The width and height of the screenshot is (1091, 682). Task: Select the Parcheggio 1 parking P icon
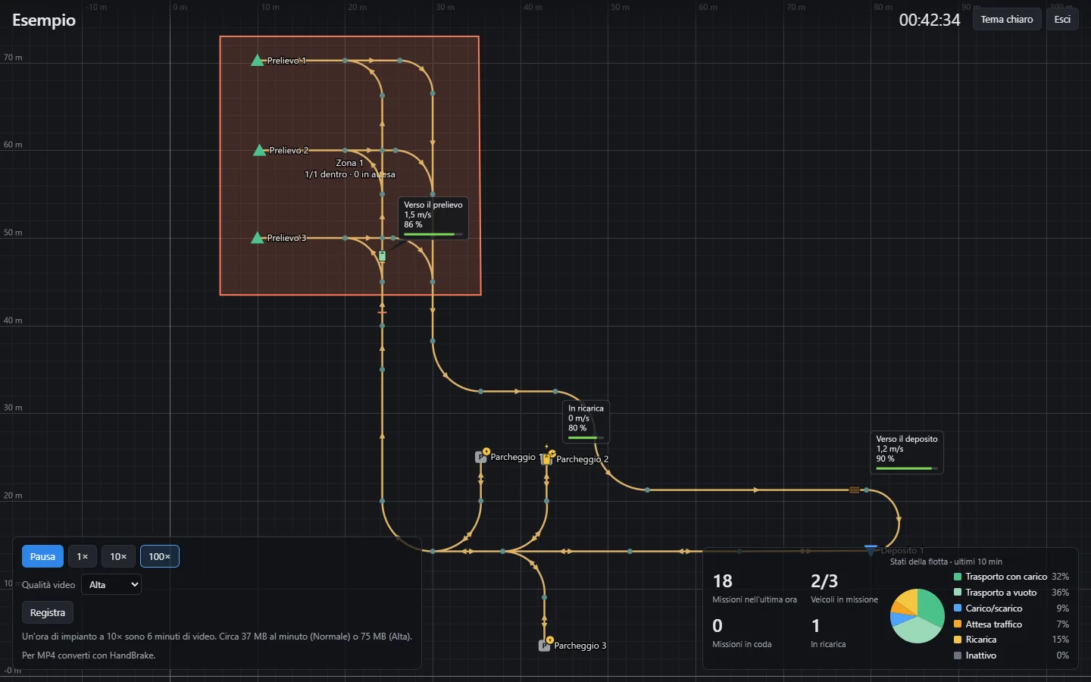click(480, 457)
